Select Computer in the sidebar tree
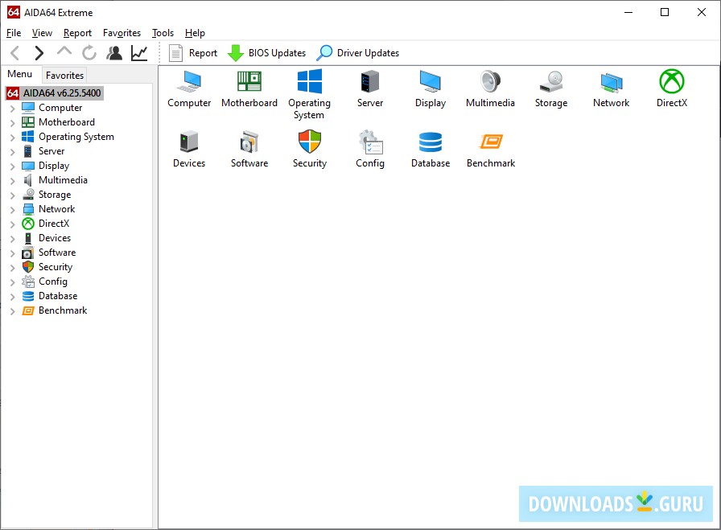Image resolution: width=721 pixels, height=530 pixels. coord(60,108)
